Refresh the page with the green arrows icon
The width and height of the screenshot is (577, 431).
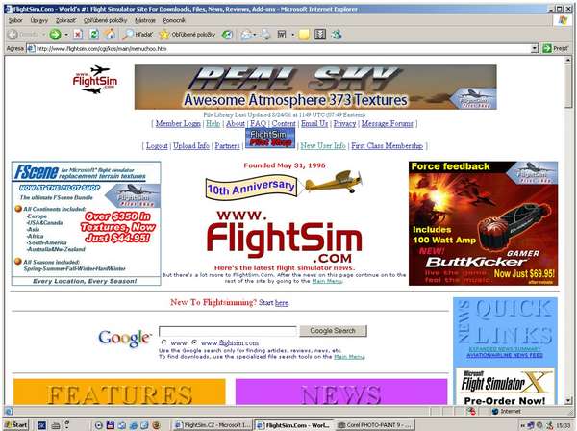click(94, 35)
